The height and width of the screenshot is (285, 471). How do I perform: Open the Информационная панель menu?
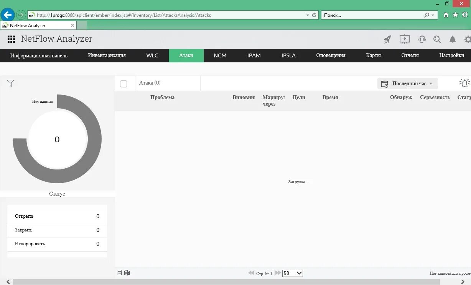pyautogui.click(x=39, y=55)
